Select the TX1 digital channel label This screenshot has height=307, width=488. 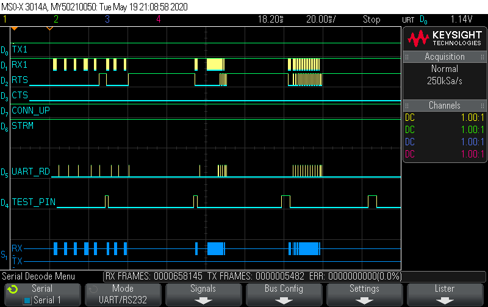(20, 49)
